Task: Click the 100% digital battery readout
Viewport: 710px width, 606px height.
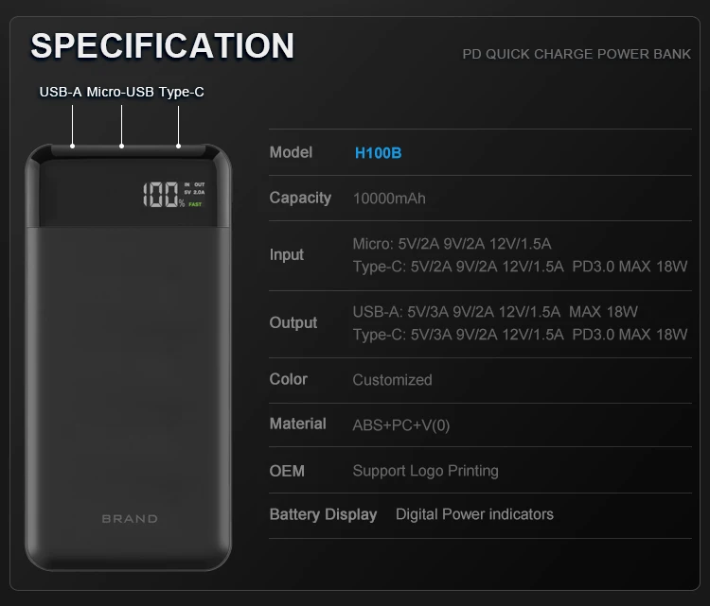Action: point(164,195)
